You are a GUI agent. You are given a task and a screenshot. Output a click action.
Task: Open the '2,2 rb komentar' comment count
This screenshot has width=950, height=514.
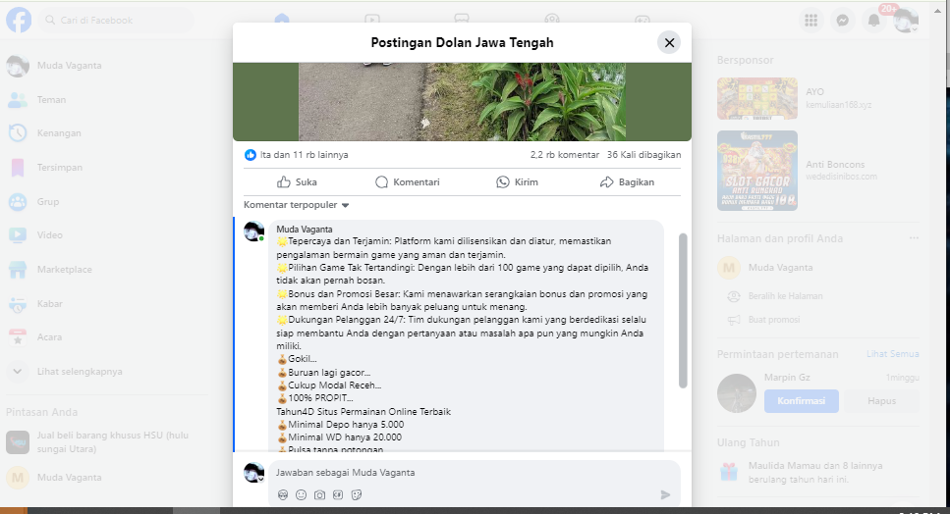coord(565,155)
